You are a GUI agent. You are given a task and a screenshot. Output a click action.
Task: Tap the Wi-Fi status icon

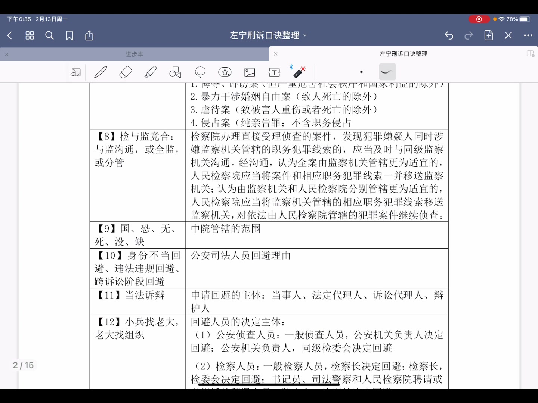(x=501, y=19)
